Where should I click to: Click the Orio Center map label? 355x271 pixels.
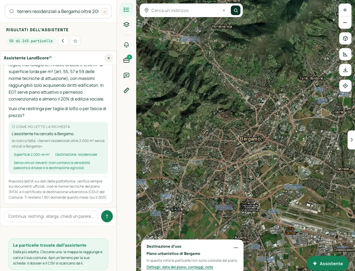pyautogui.click(x=290, y=231)
